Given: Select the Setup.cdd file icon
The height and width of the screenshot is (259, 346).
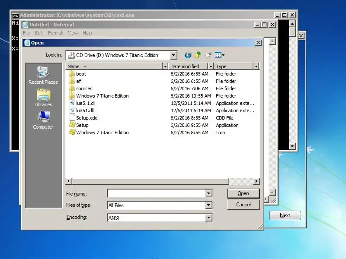Looking at the screenshot, I should (x=72, y=117).
